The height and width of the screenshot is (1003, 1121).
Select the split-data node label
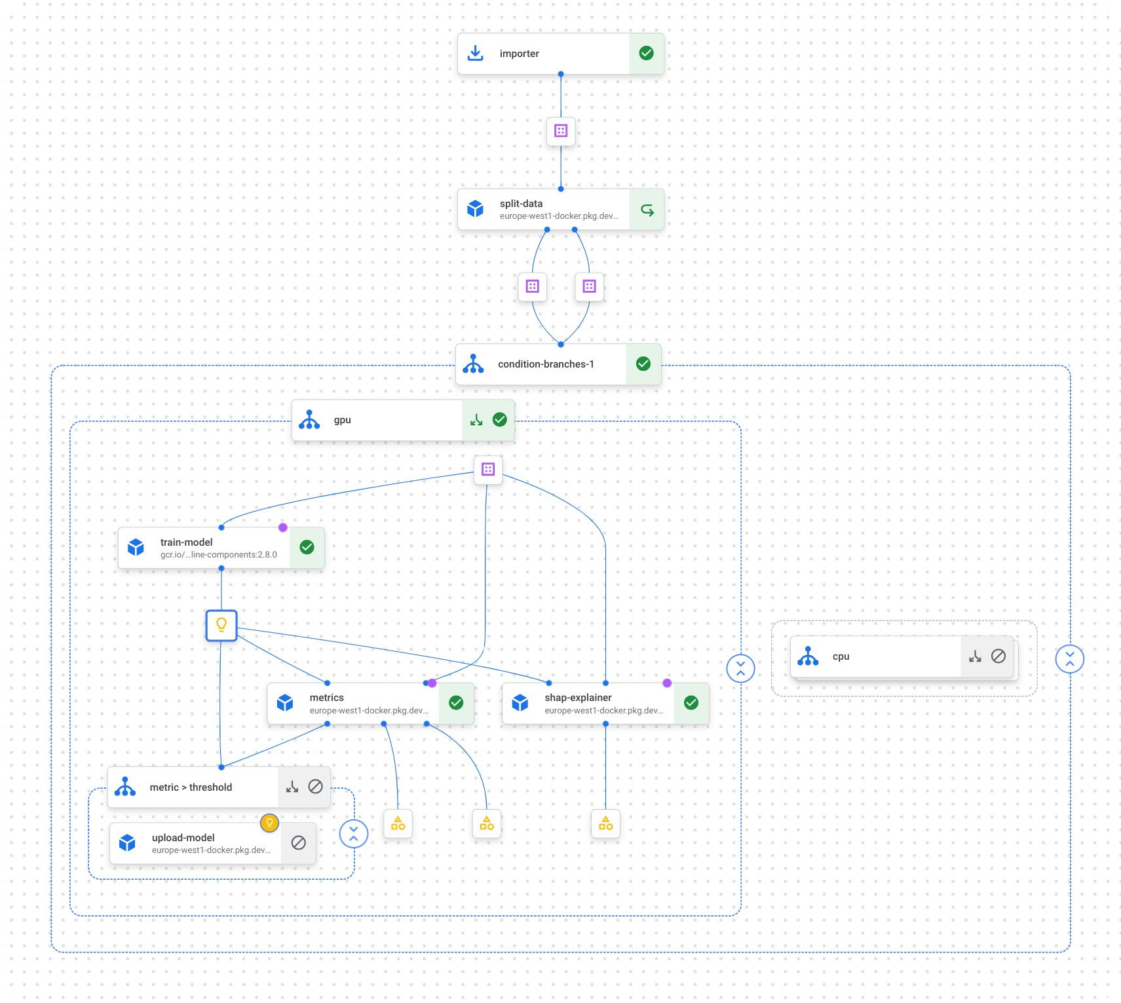(522, 204)
